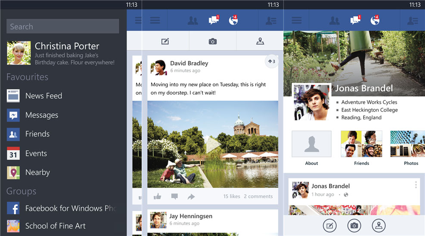
Task: Click Reading, England text
Action: 361,117
